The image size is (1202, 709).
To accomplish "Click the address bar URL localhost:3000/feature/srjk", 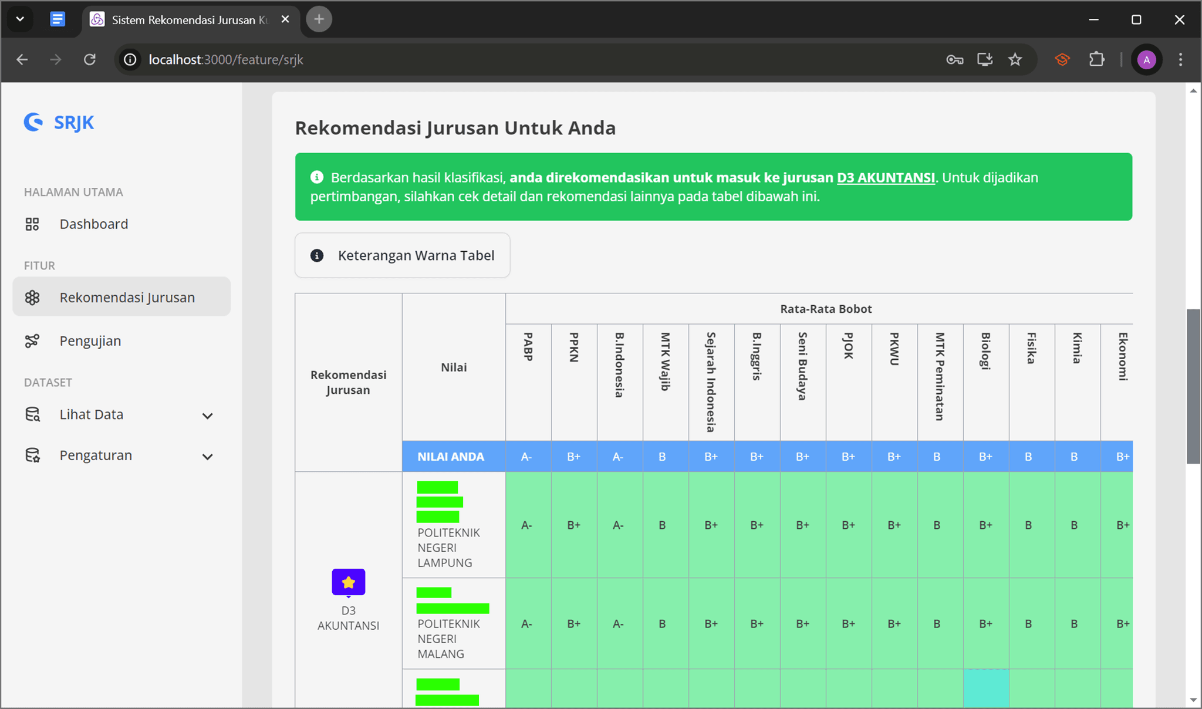I will [226, 59].
